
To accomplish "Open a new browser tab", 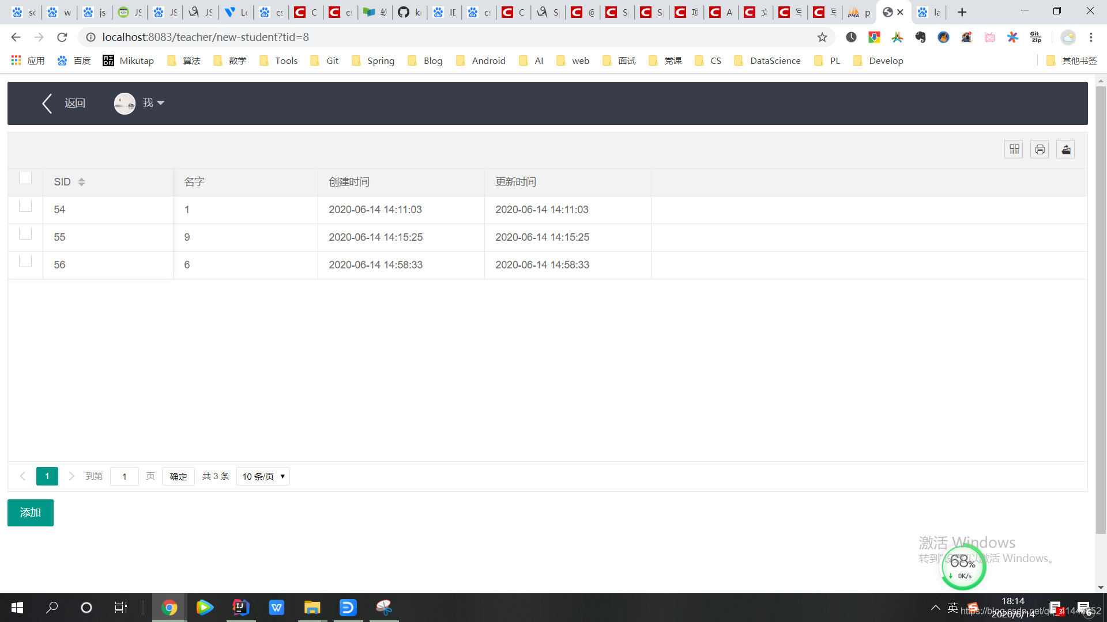I will pos(962,12).
